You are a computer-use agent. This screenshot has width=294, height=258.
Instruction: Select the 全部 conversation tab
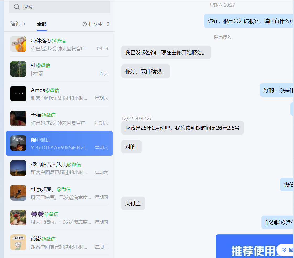42,24
